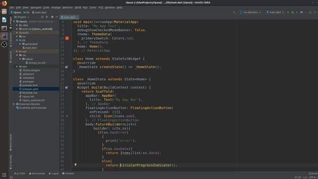318x179 pixels.
Task: Click the IntelliJ IDEA icon in the dock
Action: tap(4, 36)
